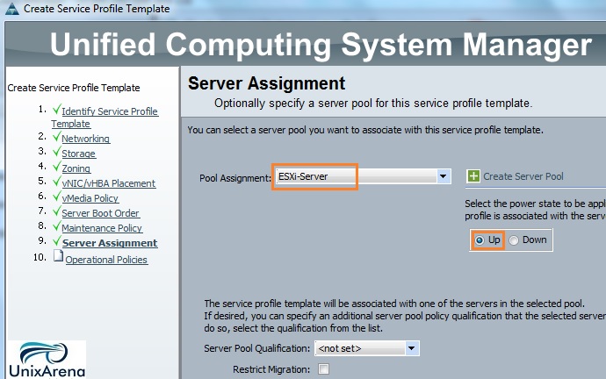
Task: Select the Down power state radio button
Action: tap(514, 240)
